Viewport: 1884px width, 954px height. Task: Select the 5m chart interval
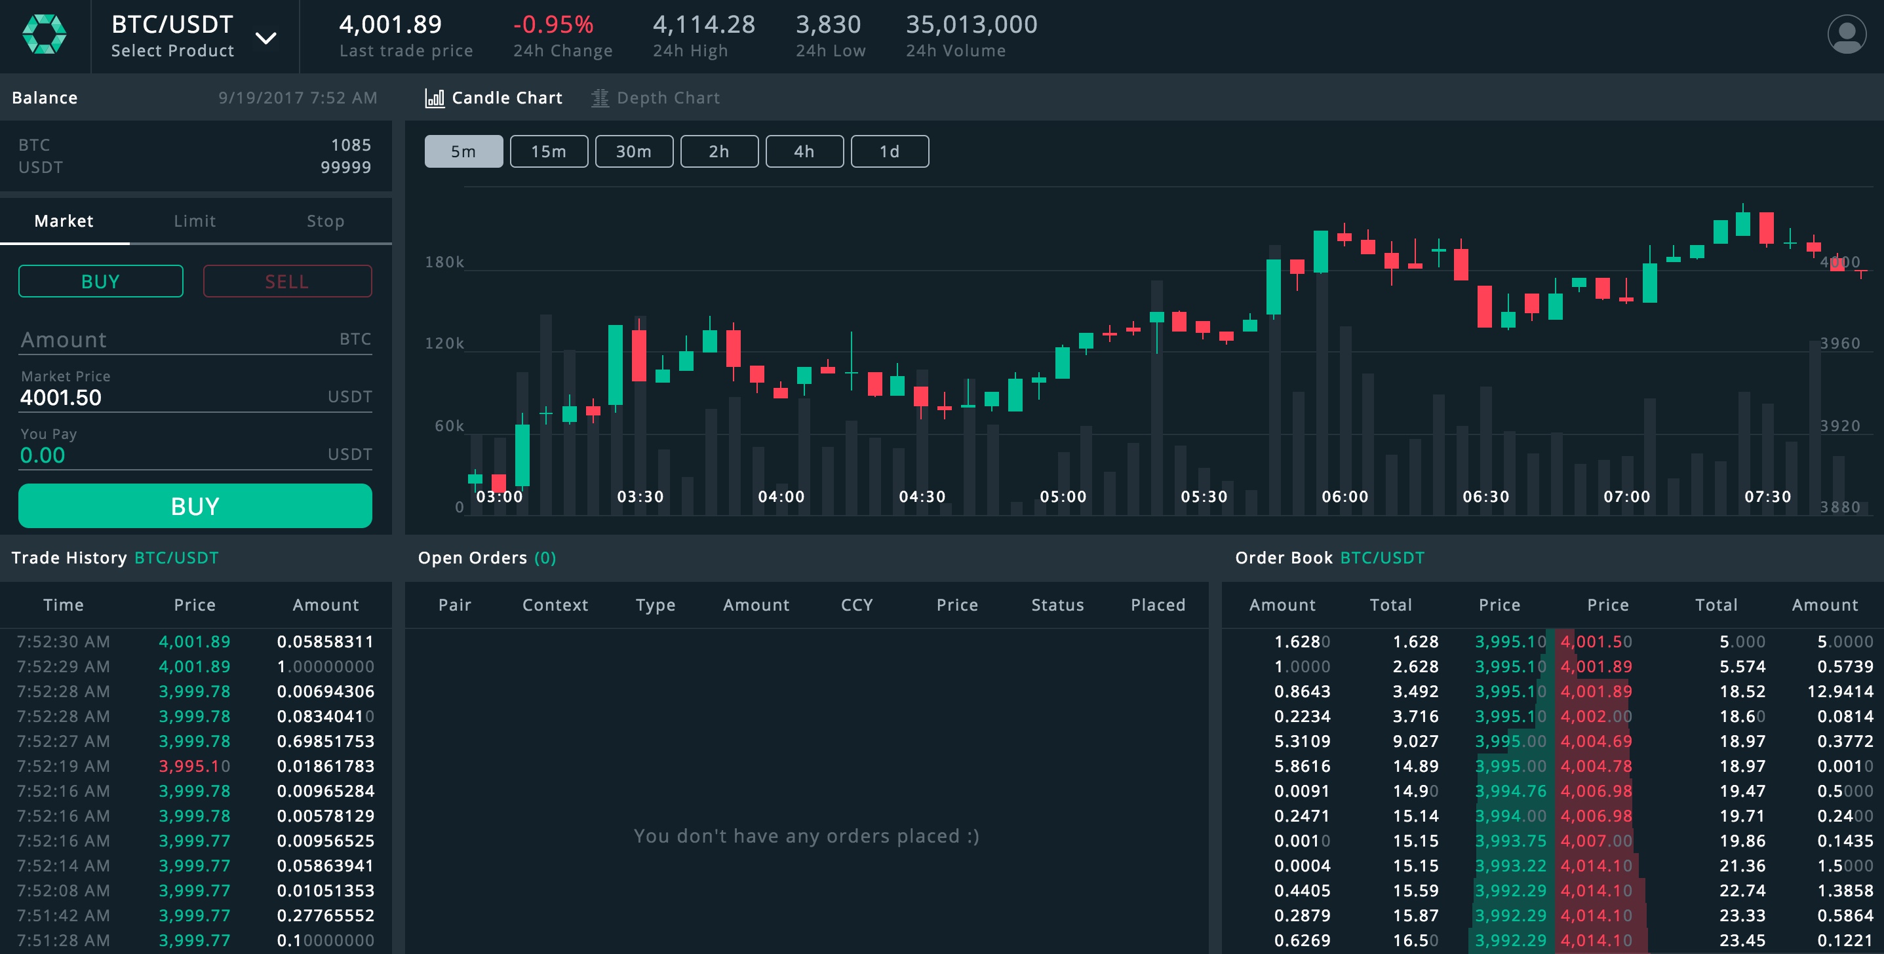coord(463,151)
